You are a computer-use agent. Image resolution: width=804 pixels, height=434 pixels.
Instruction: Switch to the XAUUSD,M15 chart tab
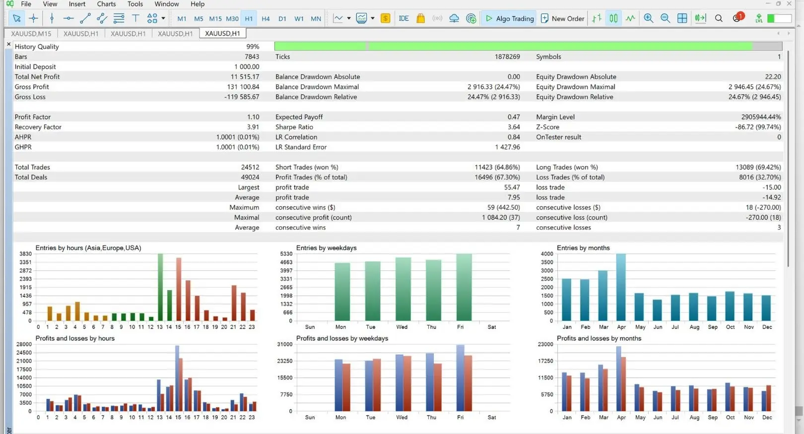tap(31, 34)
